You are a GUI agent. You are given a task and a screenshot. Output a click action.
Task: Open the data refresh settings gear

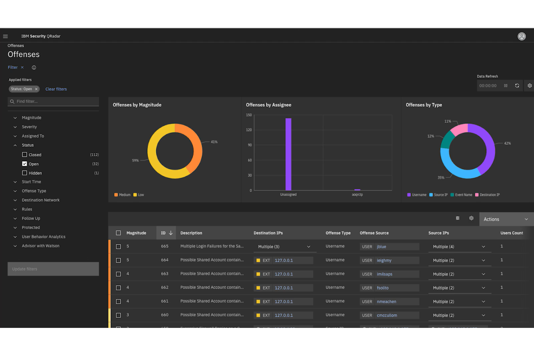click(529, 85)
